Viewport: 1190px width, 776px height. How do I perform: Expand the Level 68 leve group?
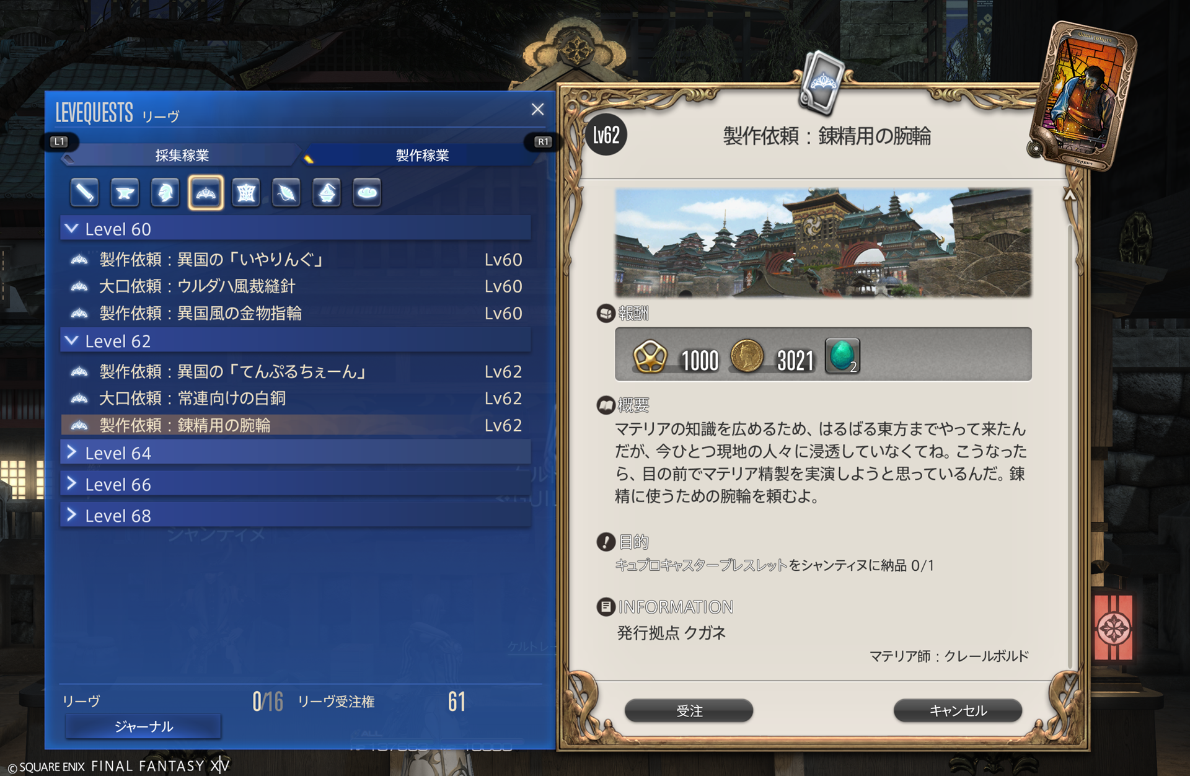(x=296, y=515)
